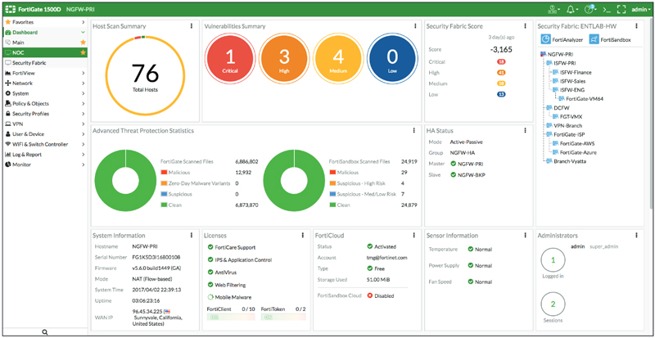Click the green Clean swatch under FortiSandbox
The image size is (655, 338).
(332, 205)
